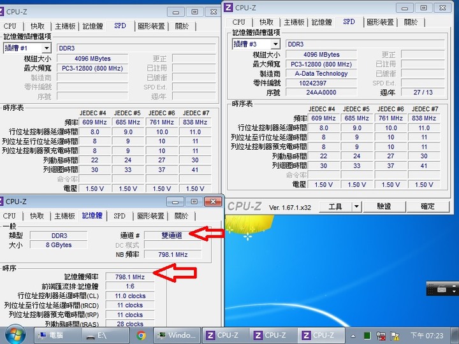Switch to 主機板 tab in slot #3 window
This screenshot has height=344, width=459.
point(294,22)
